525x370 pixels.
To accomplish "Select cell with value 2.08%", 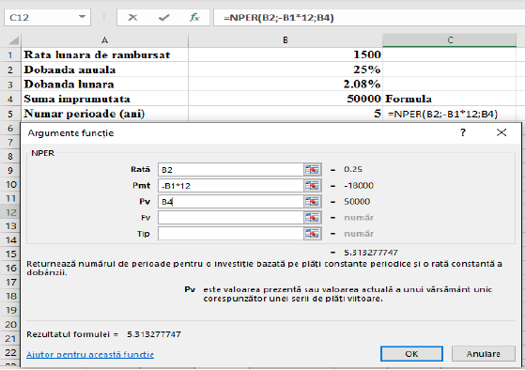I will [x=286, y=85].
